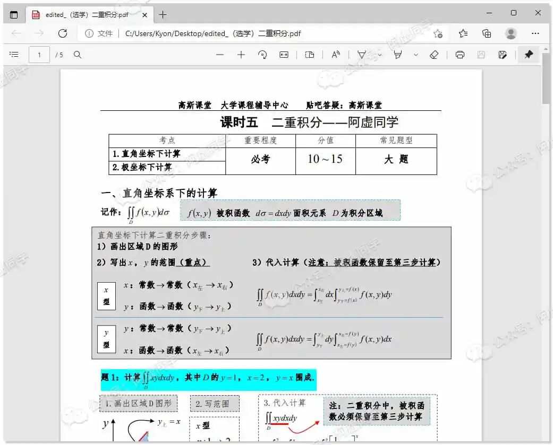Click the title '课时五 二重积分——阿虚同学'

(309, 122)
